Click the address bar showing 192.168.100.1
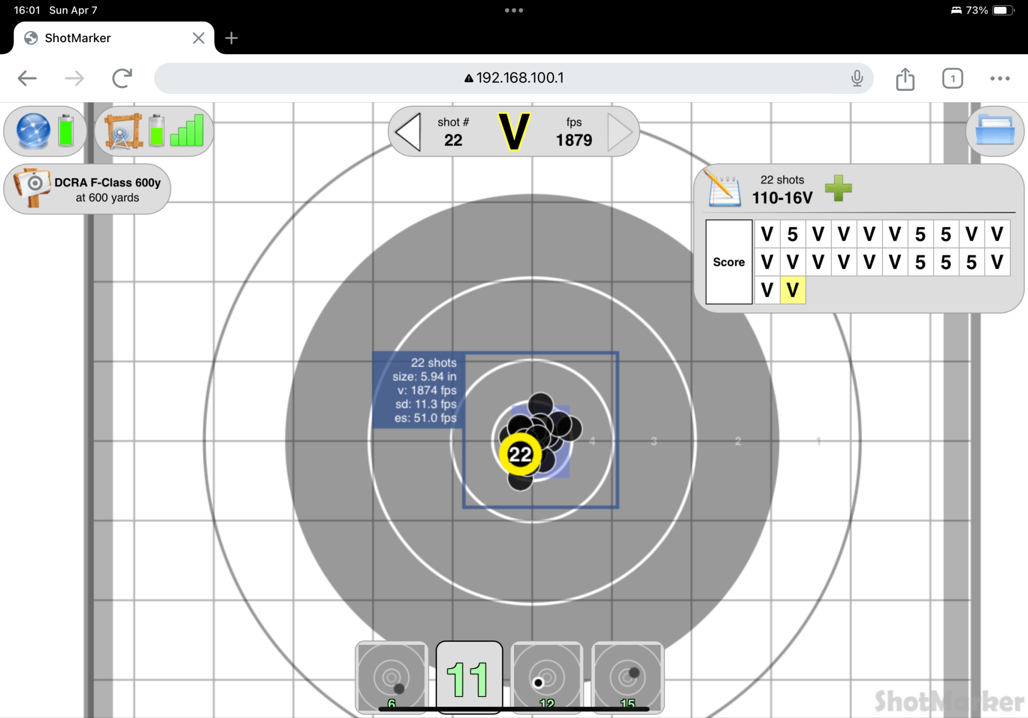This screenshot has width=1028, height=718. 513,78
